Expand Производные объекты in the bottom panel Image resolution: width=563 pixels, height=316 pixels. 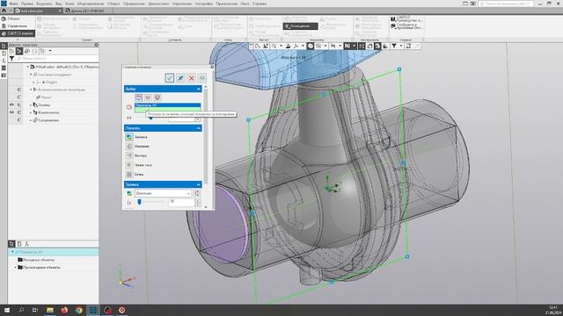click(x=15, y=267)
